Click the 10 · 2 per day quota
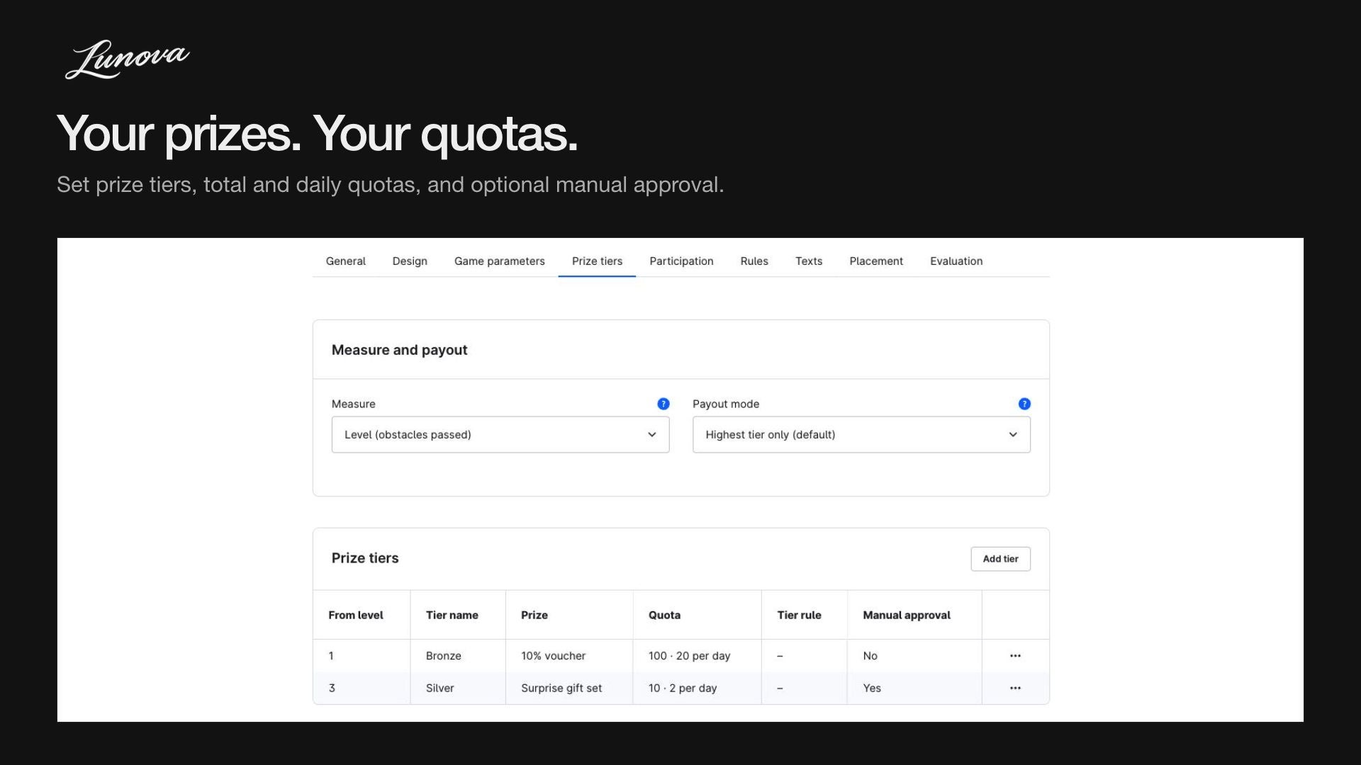The width and height of the screenshot is (1361, 765). point(683,688)
